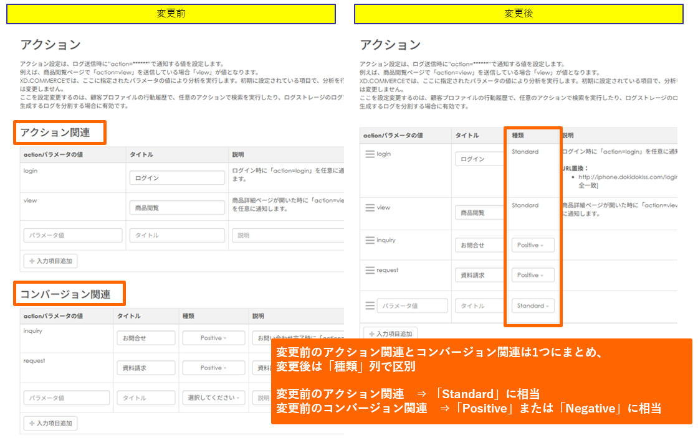The image size is (698, 438).
Task: Click the 商品閲覧 title field in 変更前 panel
Action: (177, 208)
